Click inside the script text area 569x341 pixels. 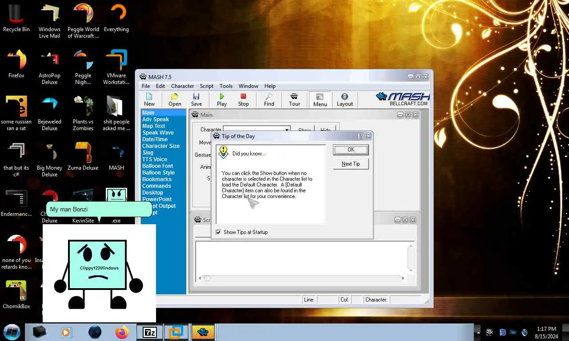pyautogui.click(x=301, y=258)
